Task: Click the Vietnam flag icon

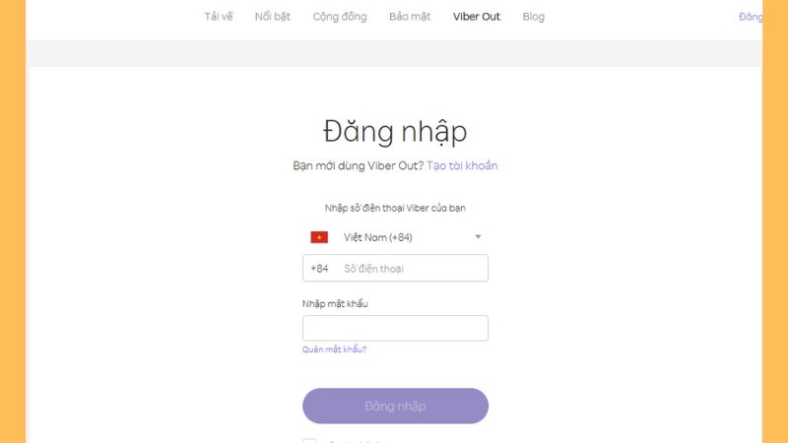Action: [319, 237]
